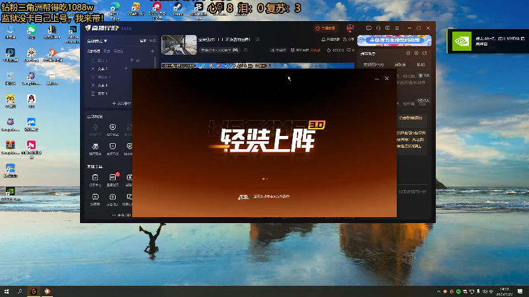Open the QQ penguin desktop shortcut

(31, 101)
